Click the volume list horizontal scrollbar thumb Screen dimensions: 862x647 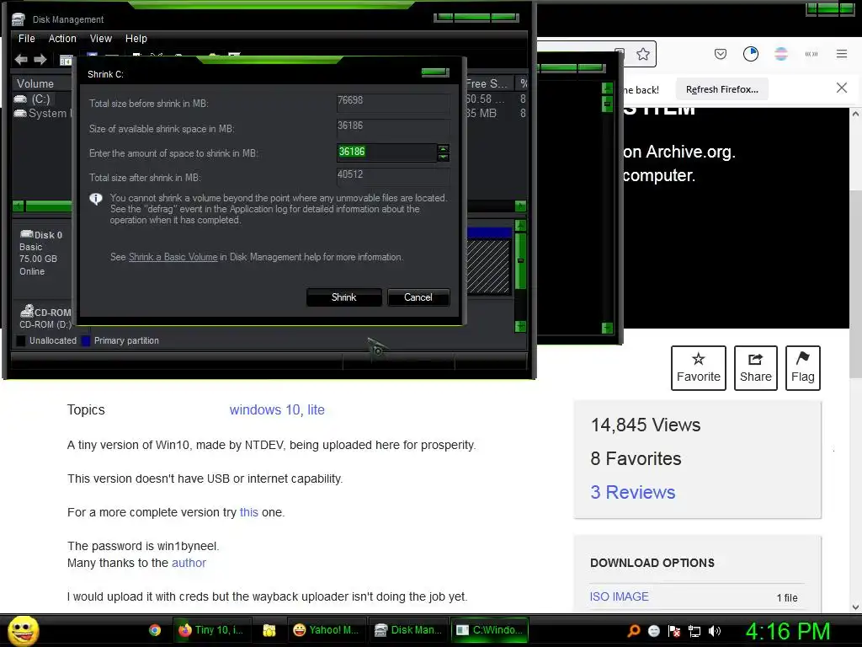coord(48,206)
